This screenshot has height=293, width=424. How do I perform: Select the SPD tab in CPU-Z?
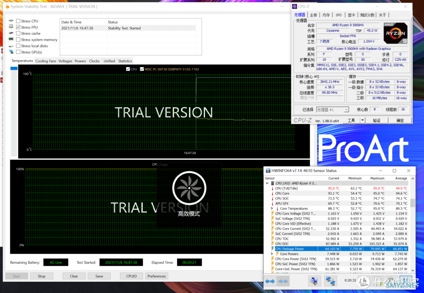coord(338,15)
